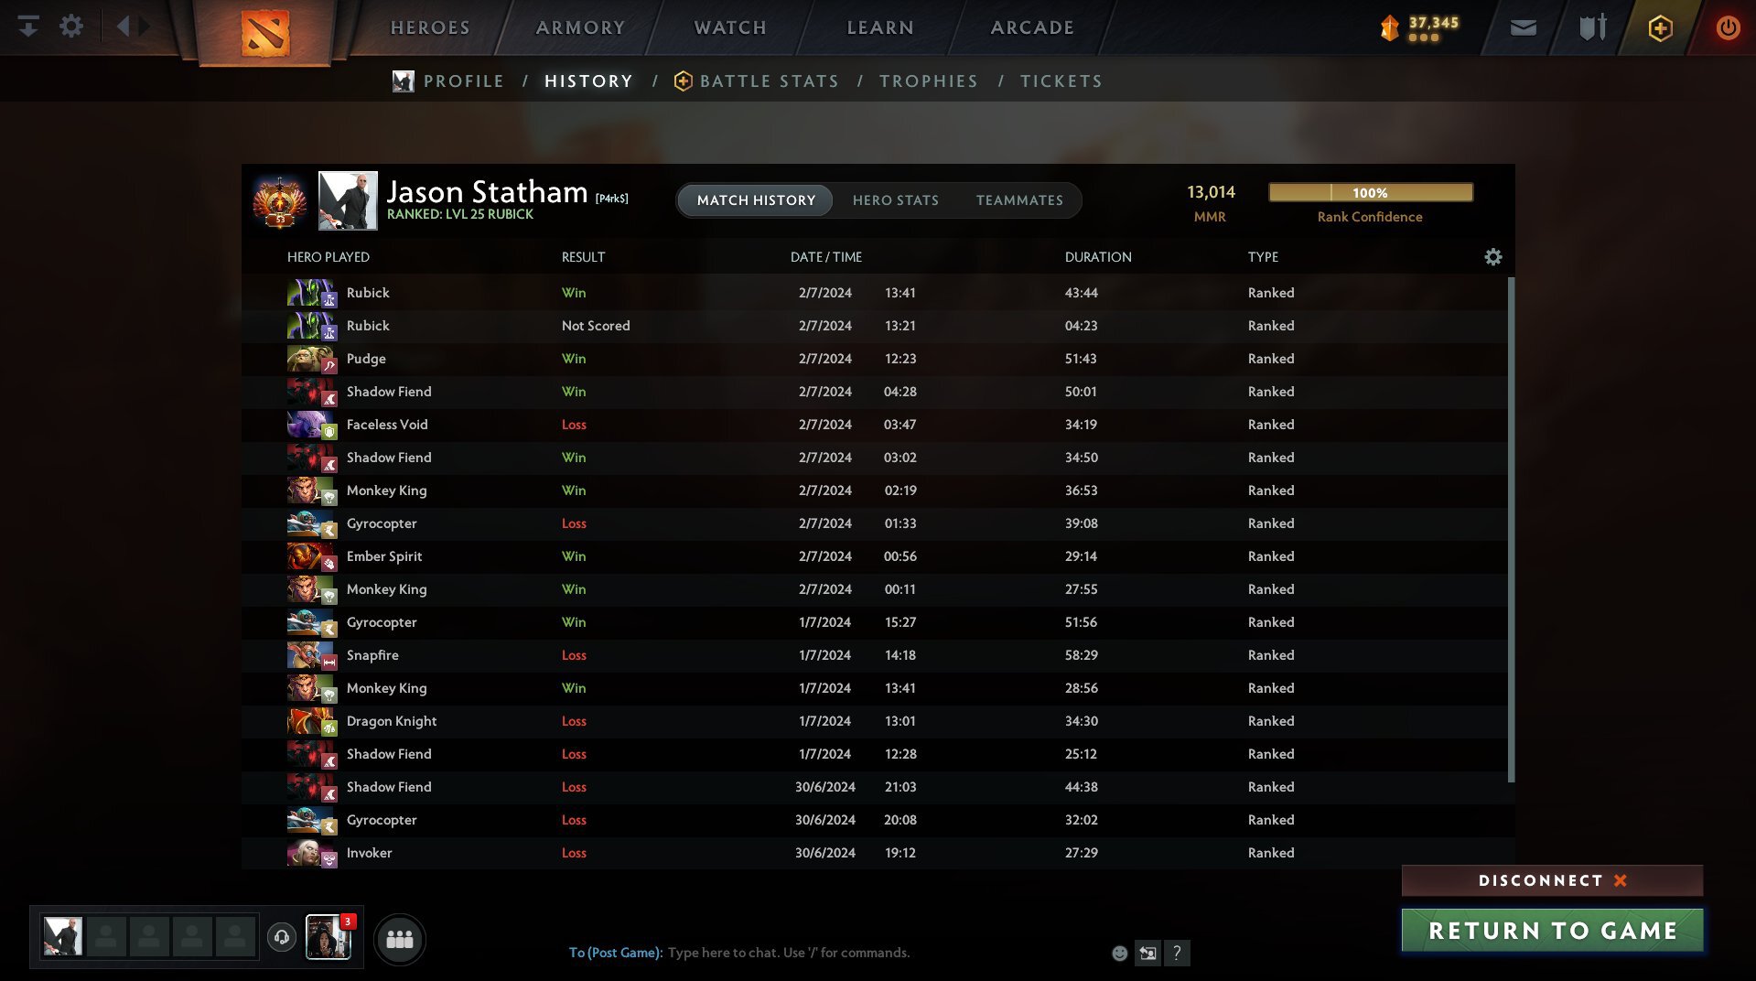Image resolution: width=1756 pixels, height=981 pixels.
Task: Go back using the left arrow
Action: [x=123, y=27]
